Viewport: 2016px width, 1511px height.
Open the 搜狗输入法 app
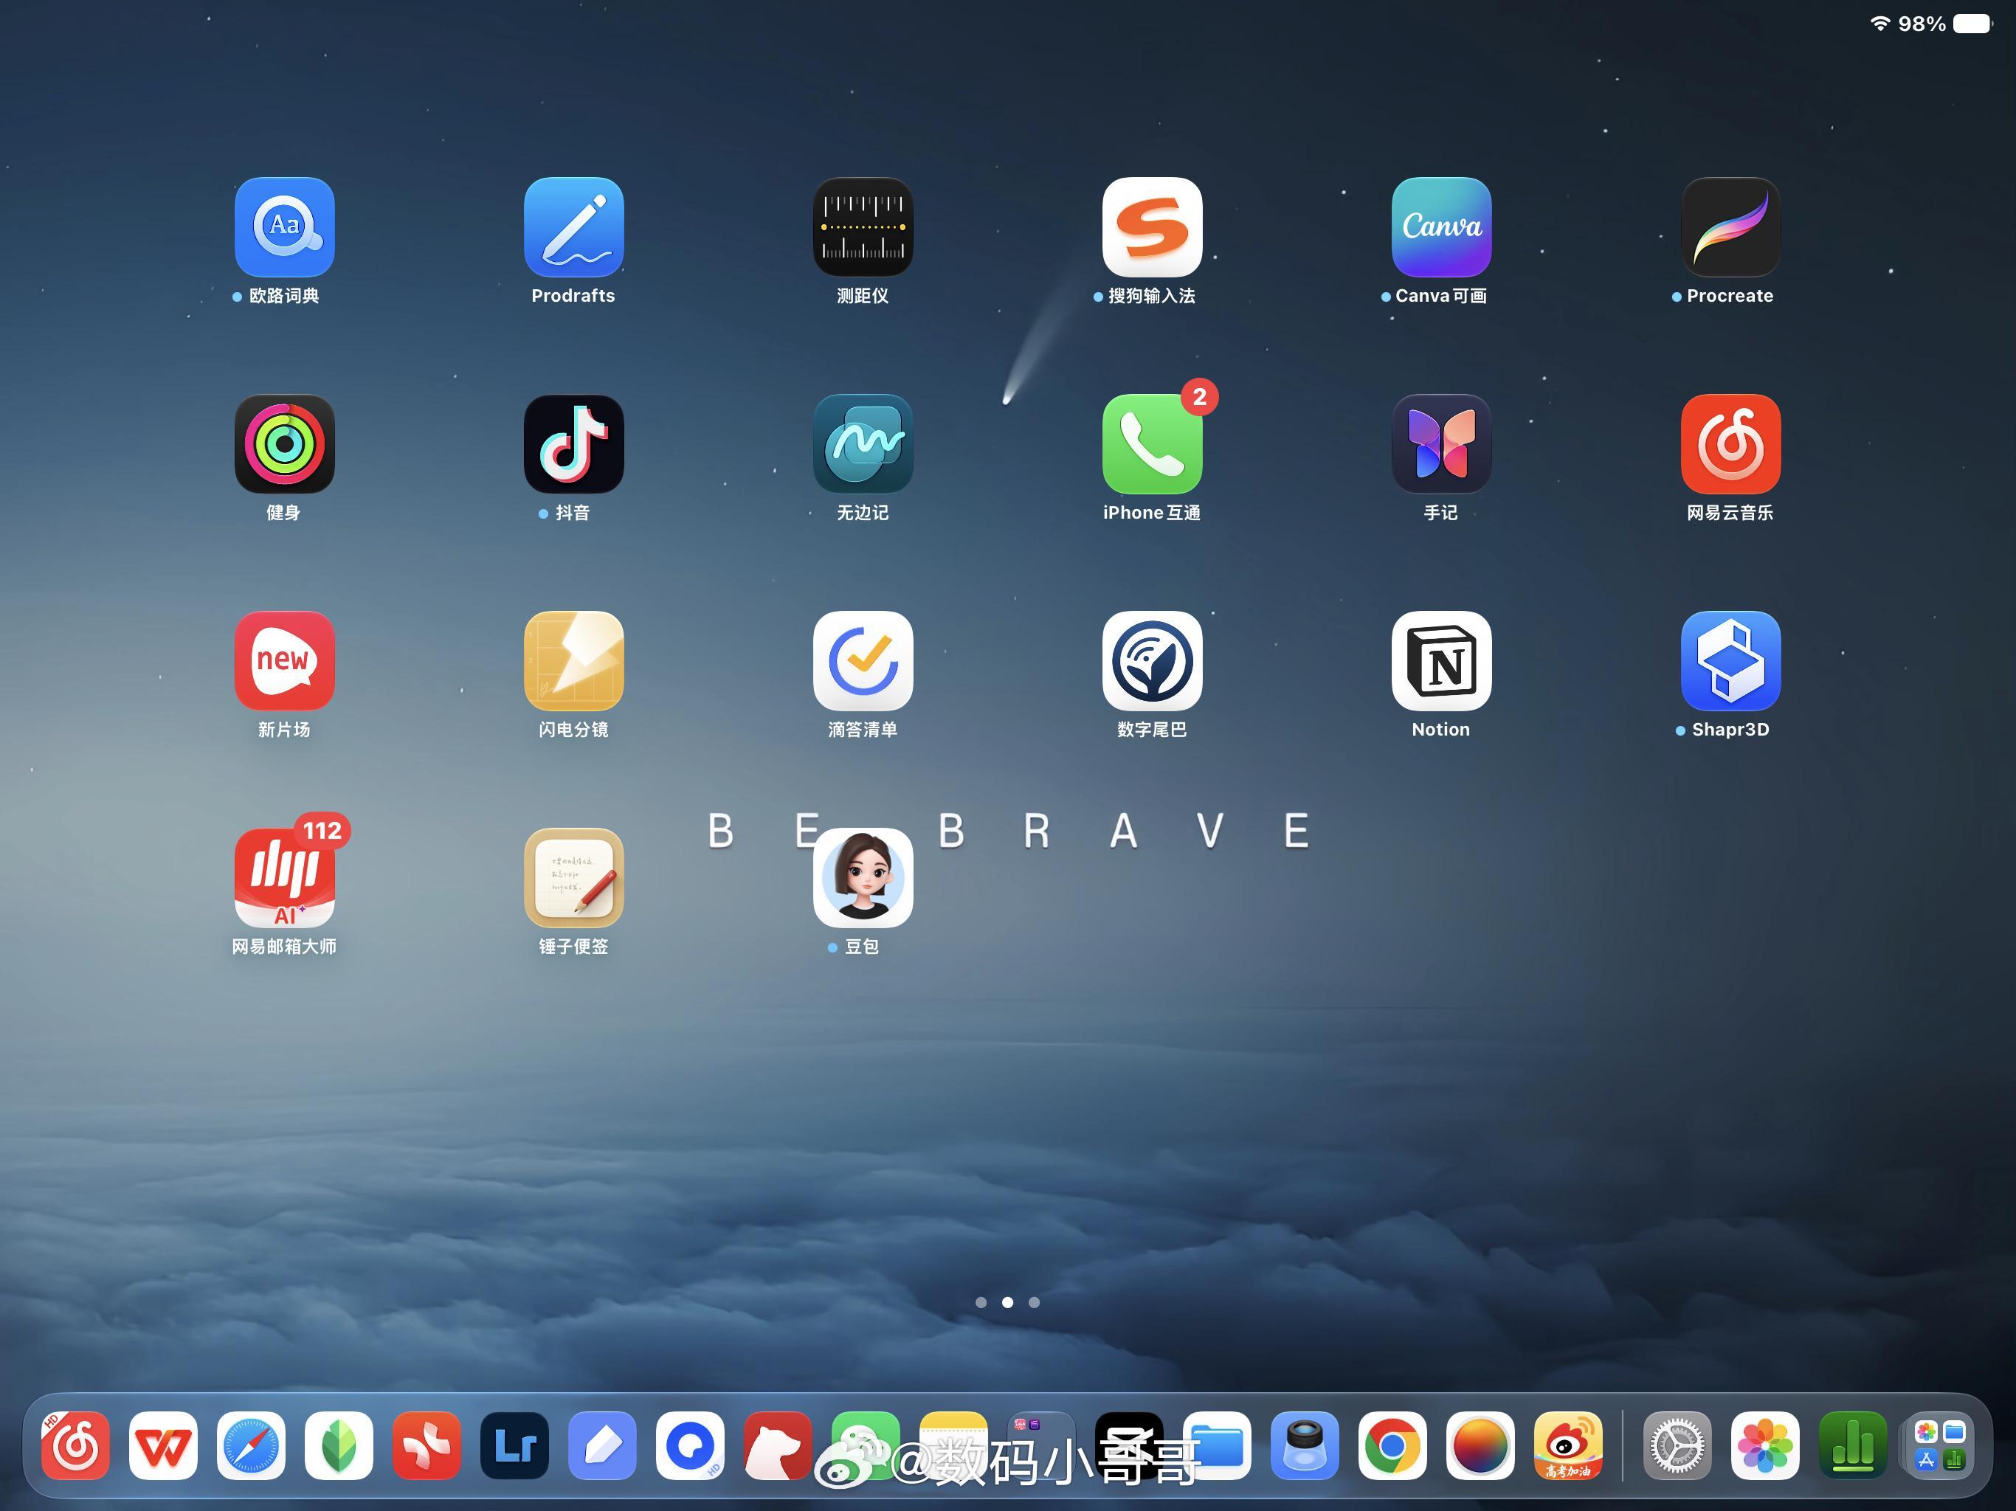(x=1152, y=227)
